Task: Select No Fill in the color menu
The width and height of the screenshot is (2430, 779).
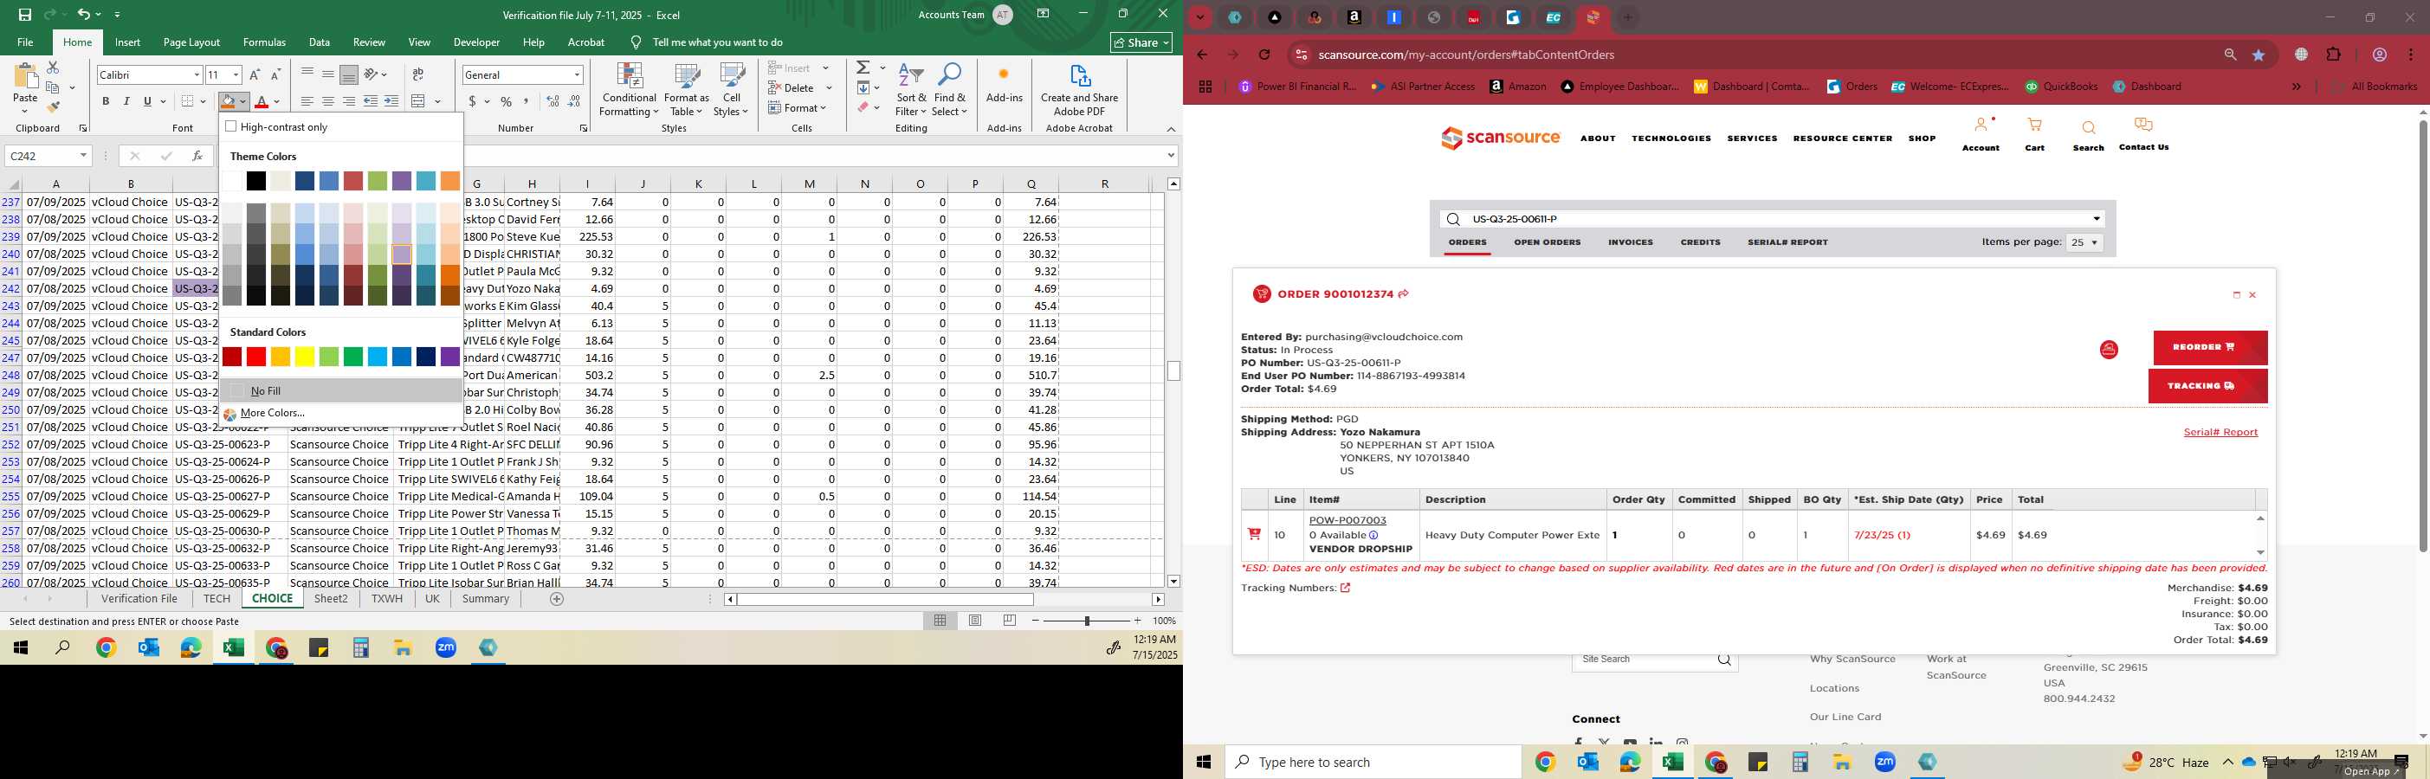Action: click(341, 390)
